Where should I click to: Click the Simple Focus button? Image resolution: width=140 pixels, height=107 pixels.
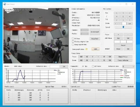pyautogui.click(x=123, y=57)
